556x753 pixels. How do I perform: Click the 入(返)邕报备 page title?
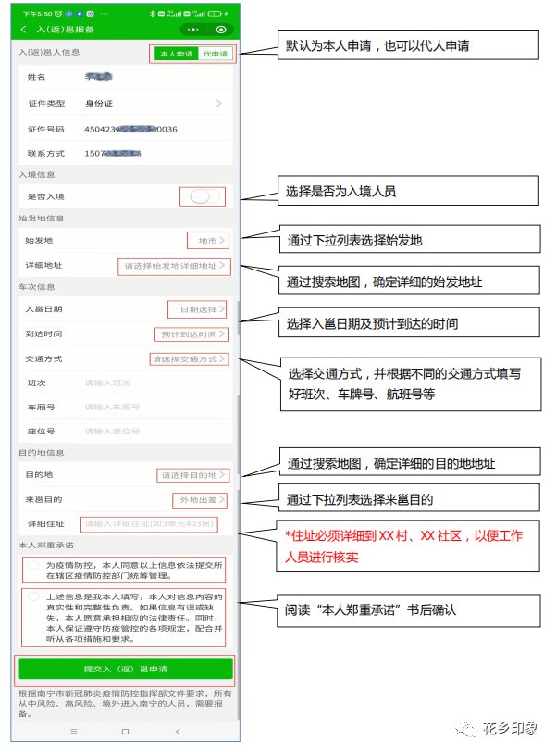click(x=66, y=30)
